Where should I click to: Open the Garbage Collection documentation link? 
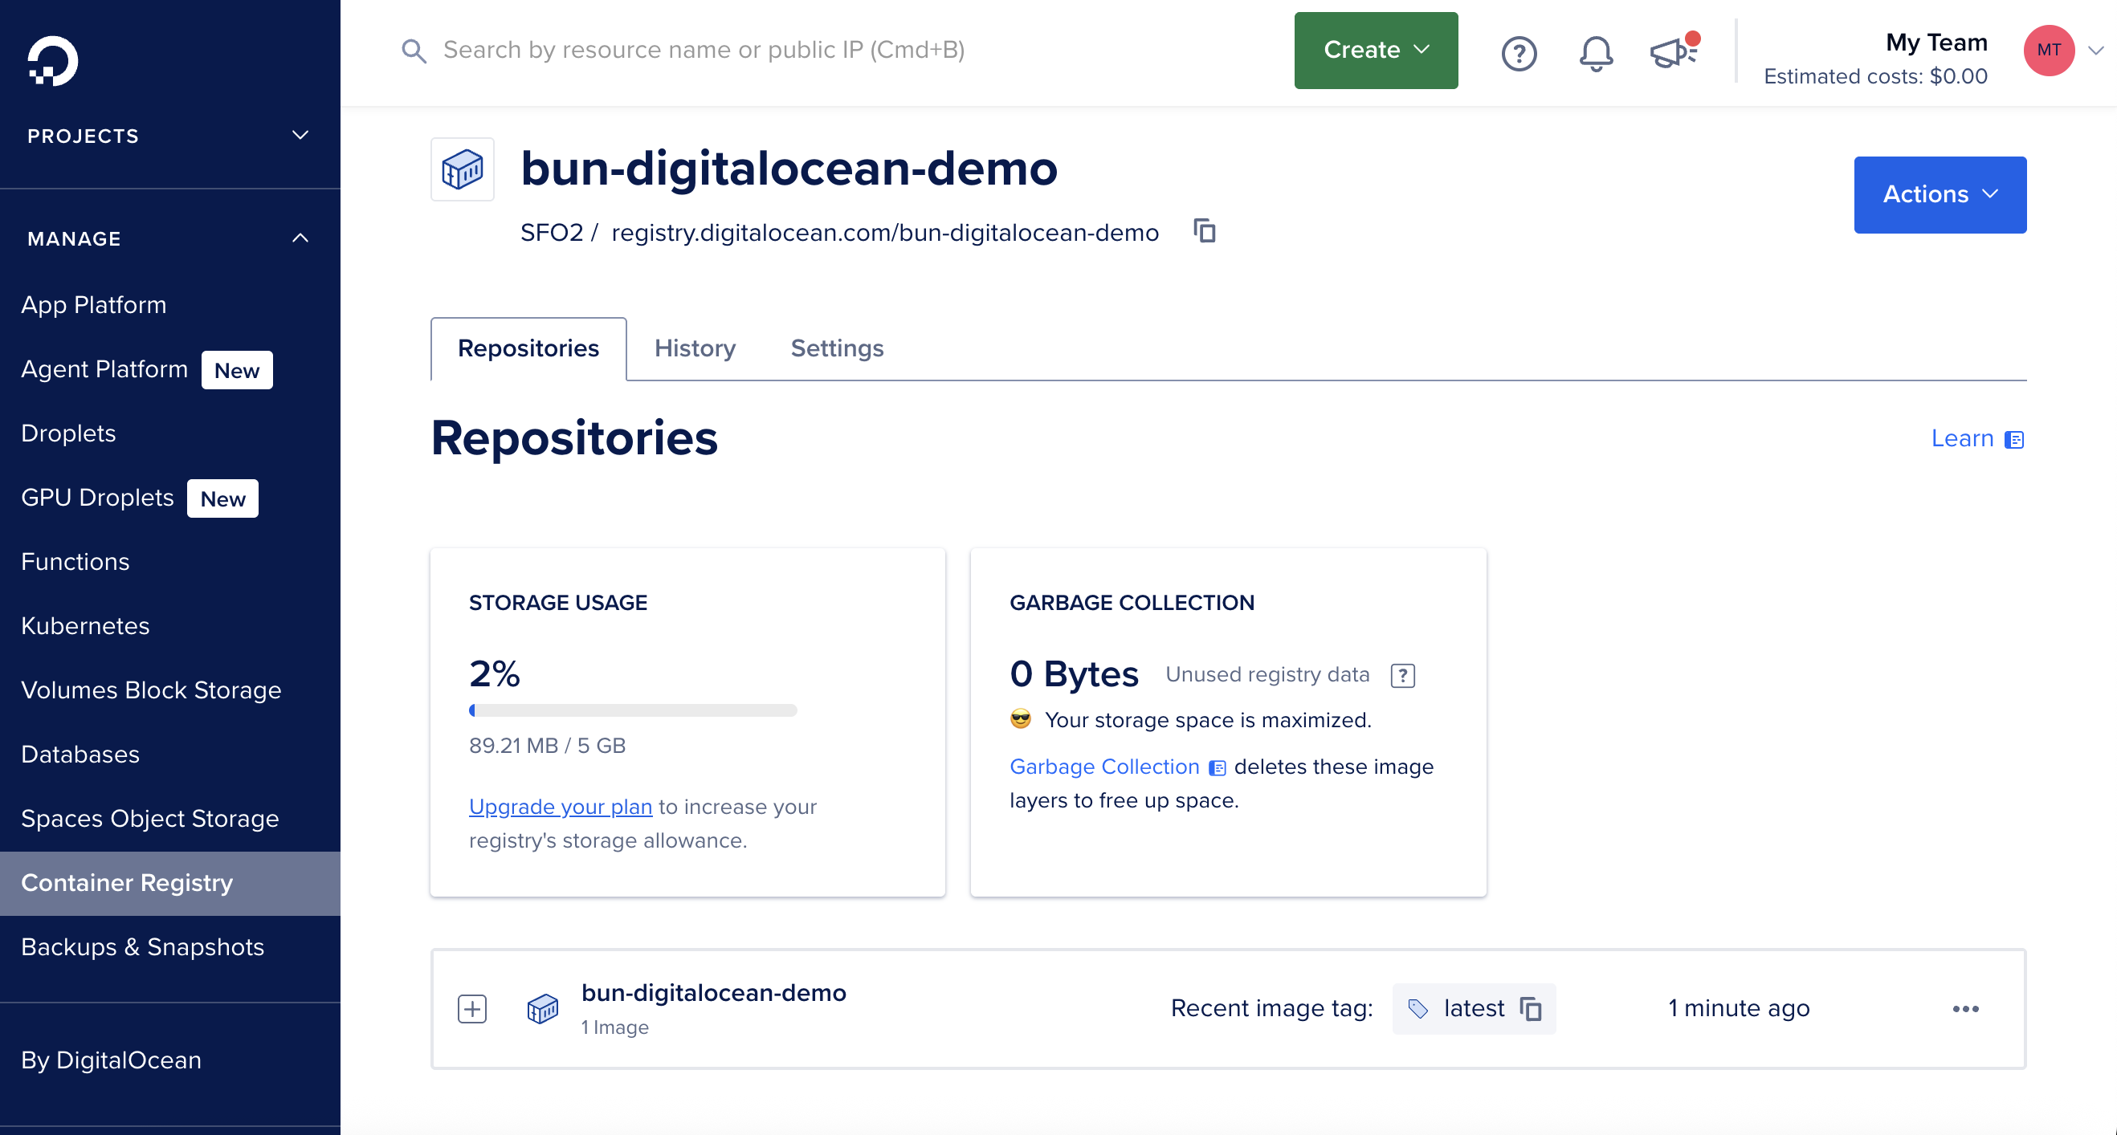tap(1103, 767)
